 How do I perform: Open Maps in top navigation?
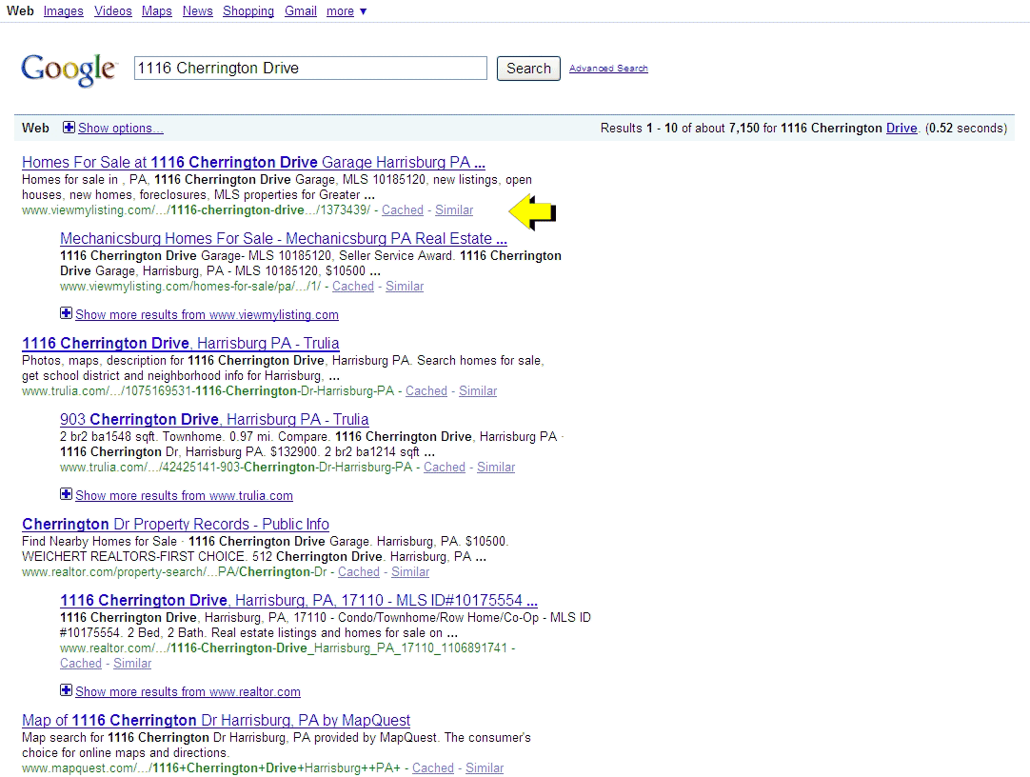point(156,11)
